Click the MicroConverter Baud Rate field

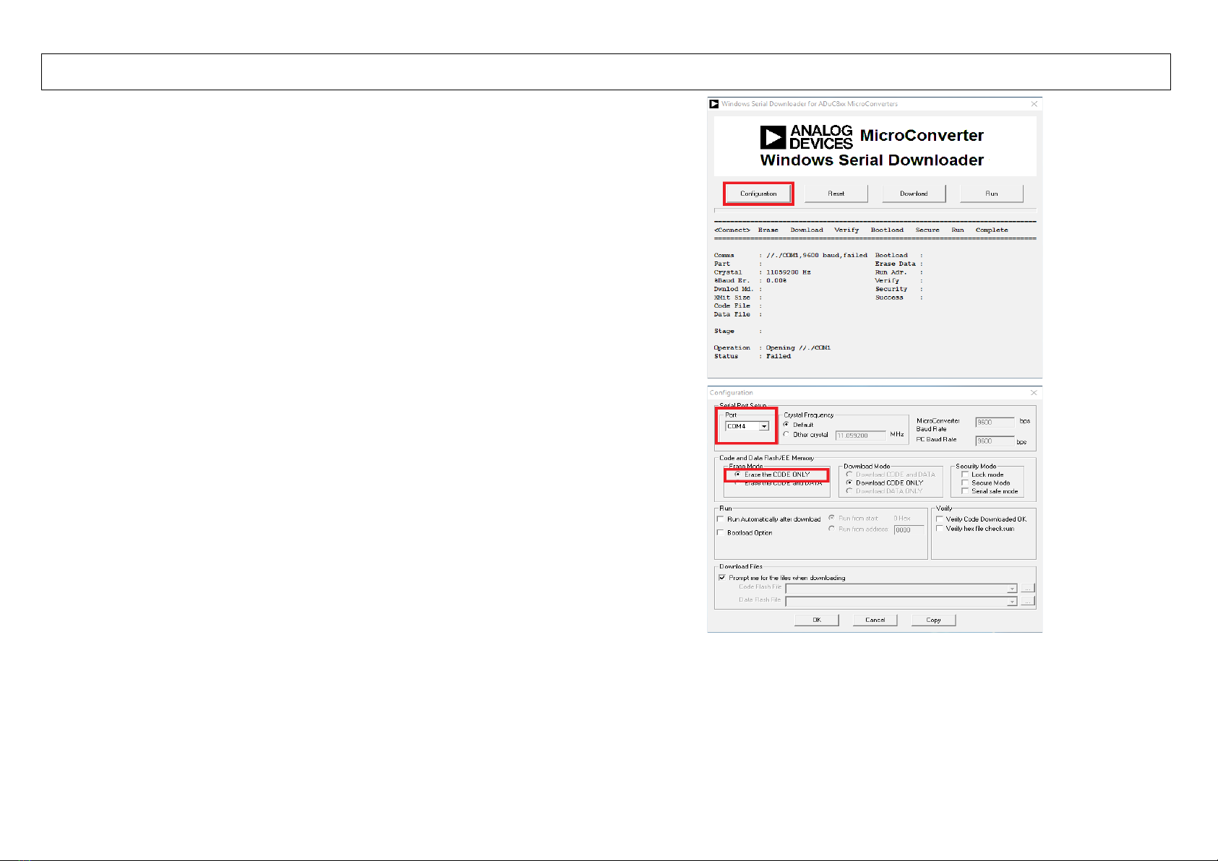pos(995,422)
